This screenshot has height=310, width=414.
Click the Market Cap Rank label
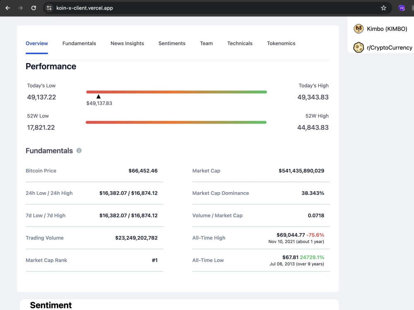tap(46, 260)
